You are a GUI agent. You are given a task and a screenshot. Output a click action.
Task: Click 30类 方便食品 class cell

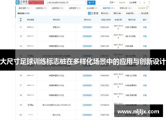click(x=131, y=27)
